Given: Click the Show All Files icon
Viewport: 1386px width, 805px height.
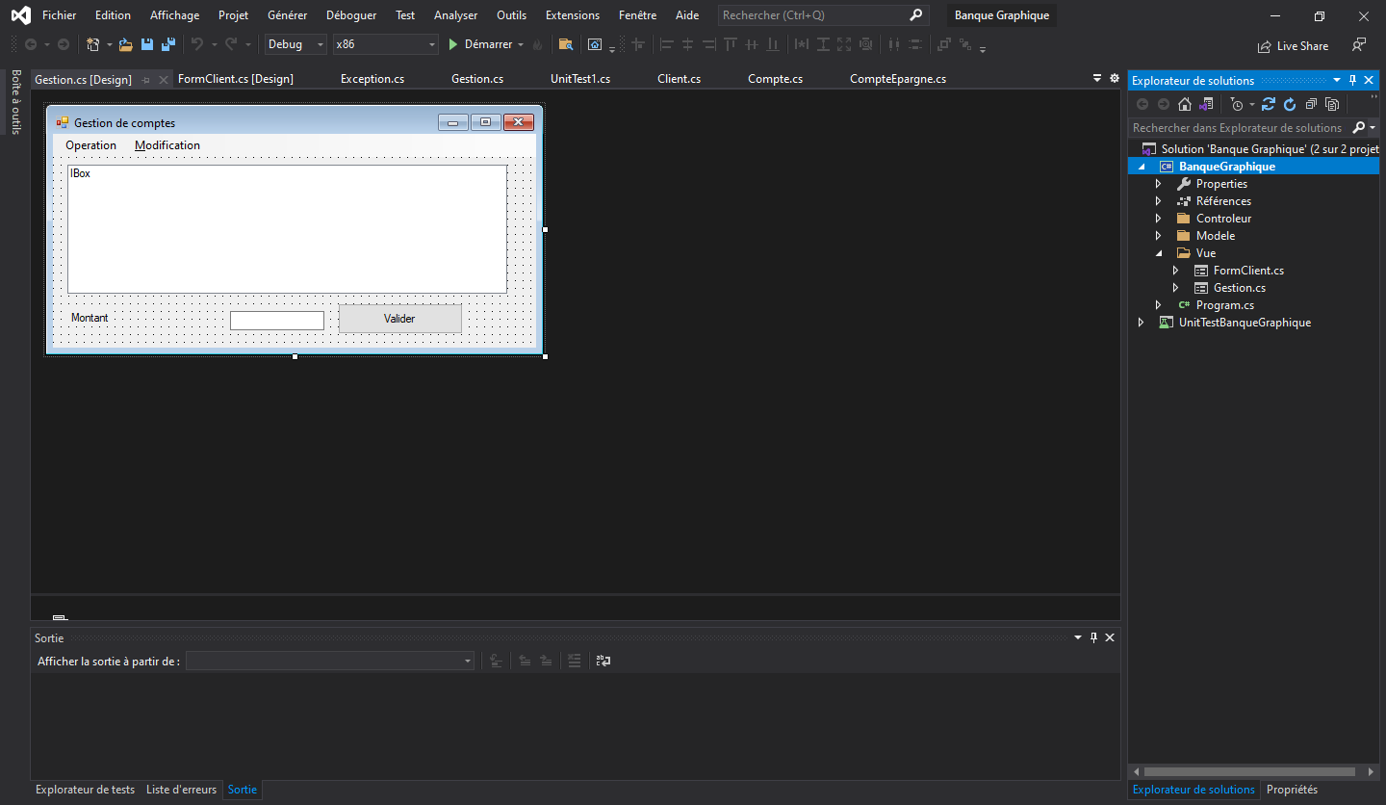Looking at the screenshot, I should [1332, 104].
